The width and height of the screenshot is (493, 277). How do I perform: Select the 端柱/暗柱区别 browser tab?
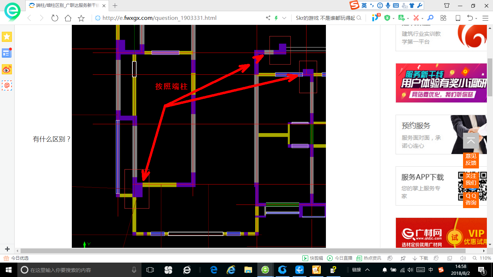(67, 5)
